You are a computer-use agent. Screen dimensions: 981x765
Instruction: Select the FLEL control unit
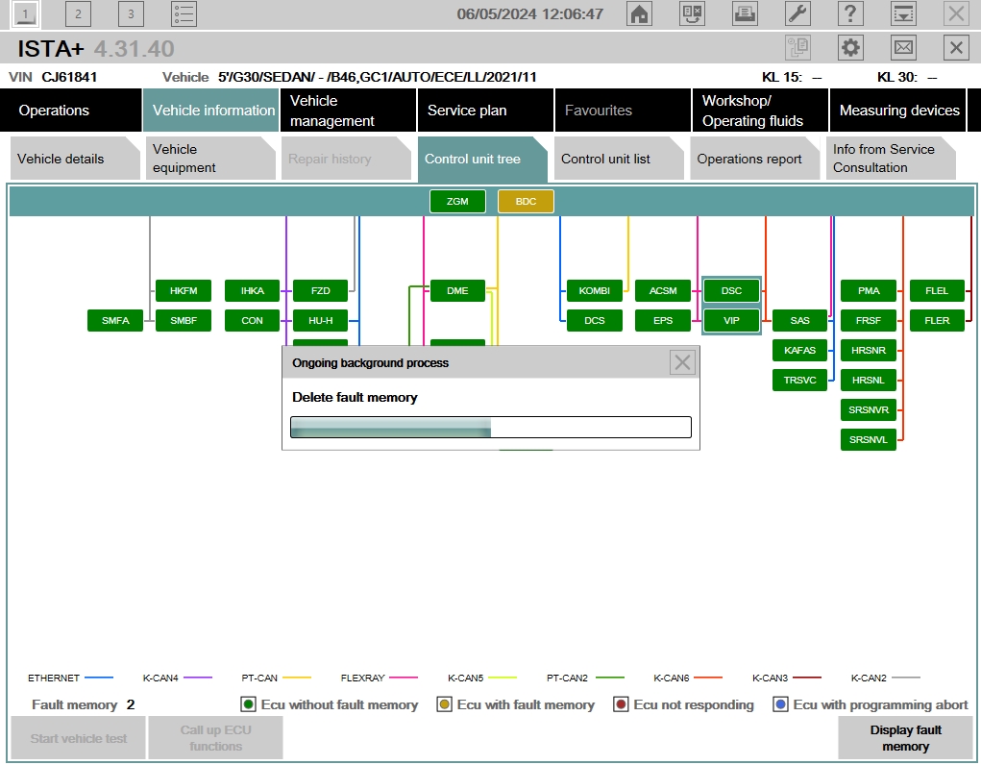pyautogui.click(x=937, y=290)
